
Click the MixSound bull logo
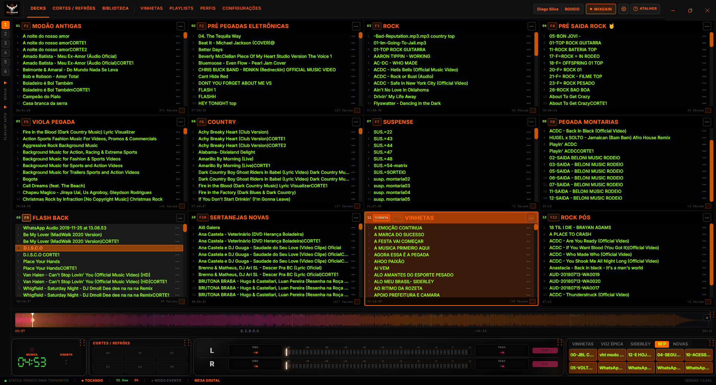click(x=12, y=9)
